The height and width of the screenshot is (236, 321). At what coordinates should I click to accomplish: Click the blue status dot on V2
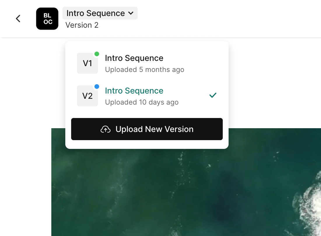[x=97, y=87]
